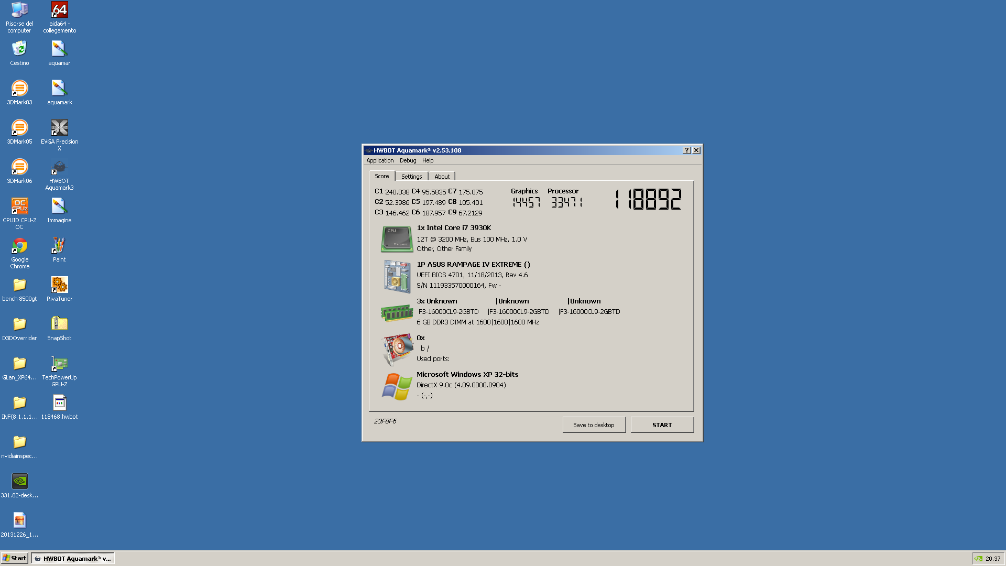Screen dimensions: 1006x566
Task: Click the Graphics score 14457
Action: [x=526, y=202]
